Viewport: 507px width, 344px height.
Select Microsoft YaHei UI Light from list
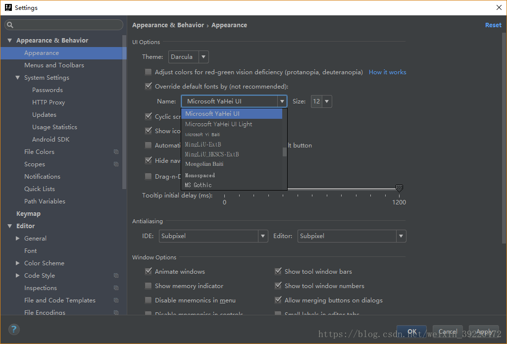tap(219, 124)
